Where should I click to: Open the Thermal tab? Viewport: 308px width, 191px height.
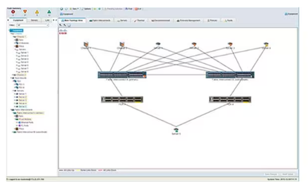click(139, 20)
